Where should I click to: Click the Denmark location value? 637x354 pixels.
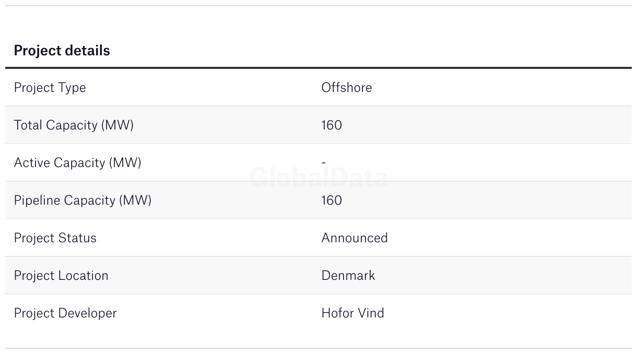click(x=348, y=276)
